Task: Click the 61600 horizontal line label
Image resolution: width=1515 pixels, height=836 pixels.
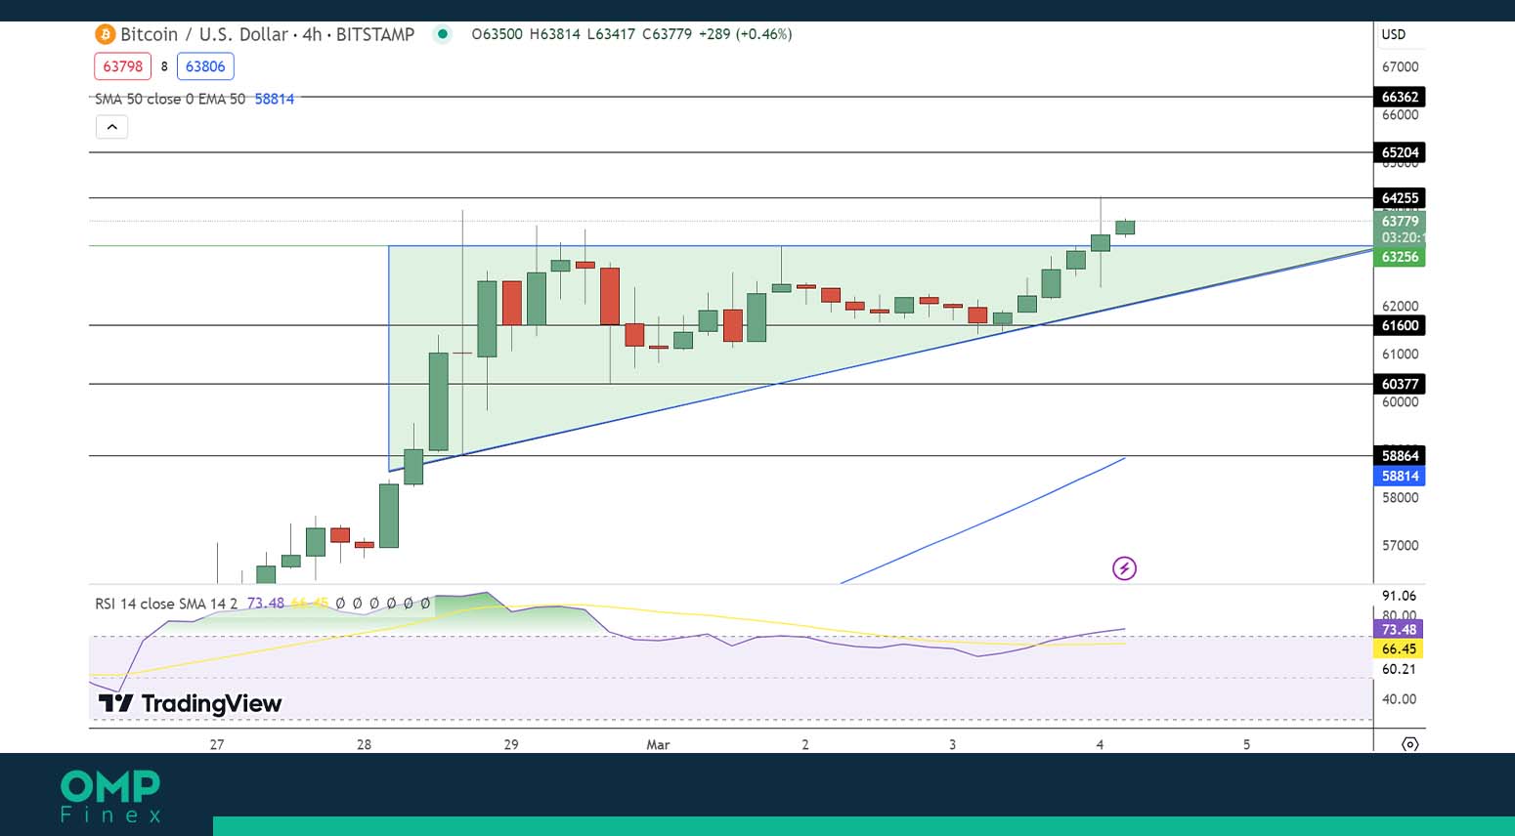Action: pos(1400,325)
